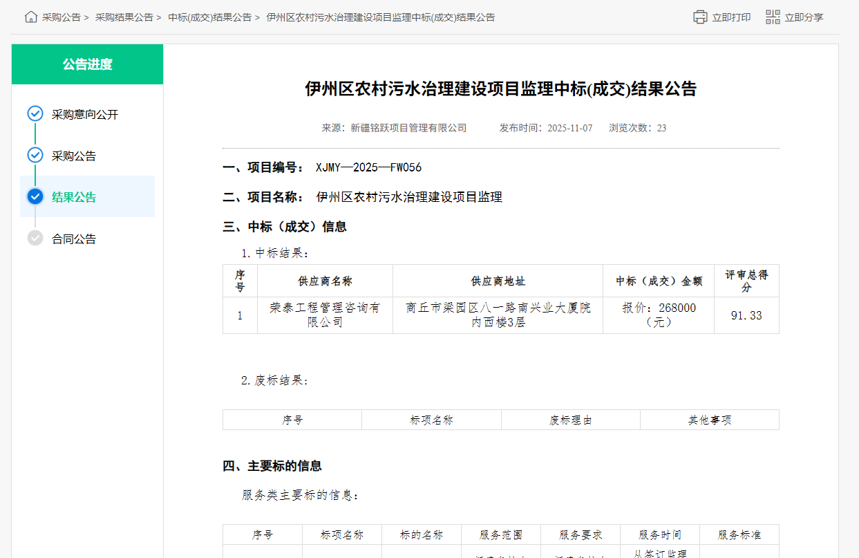The width and height of the screenshot is (859, 558).
Task: Click the grey 合同公告 step icon
Action: [x=35, y=239]
